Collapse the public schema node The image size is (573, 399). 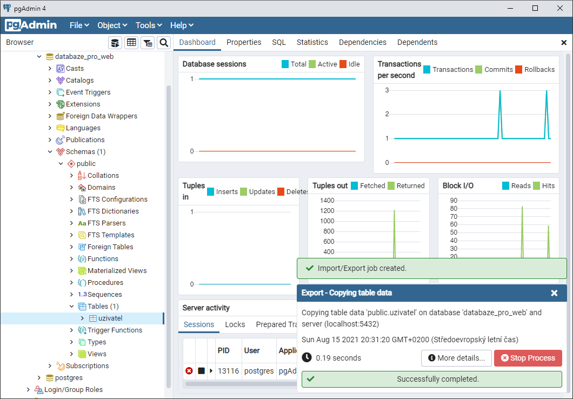pyautogui.click(x=61, y=163)
